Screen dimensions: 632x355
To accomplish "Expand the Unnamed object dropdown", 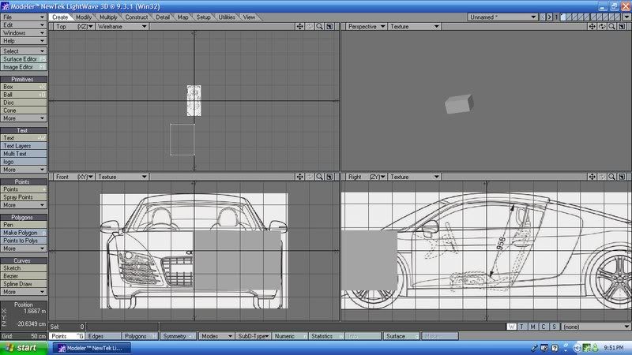I will tap(503, 17).
